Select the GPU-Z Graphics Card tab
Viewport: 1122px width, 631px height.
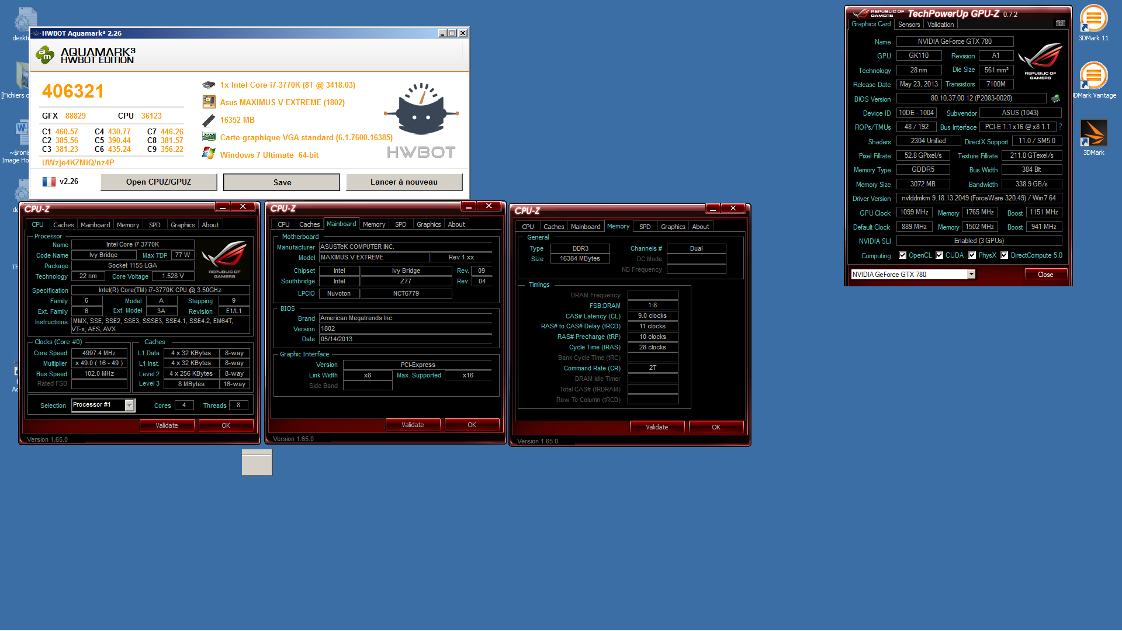click(x=871, y=24)
